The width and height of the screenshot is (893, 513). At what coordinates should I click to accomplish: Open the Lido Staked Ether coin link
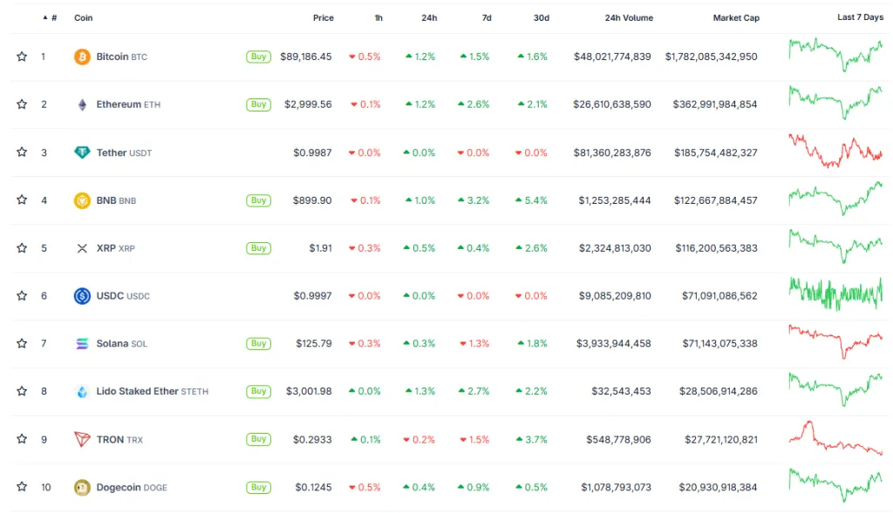137,391
